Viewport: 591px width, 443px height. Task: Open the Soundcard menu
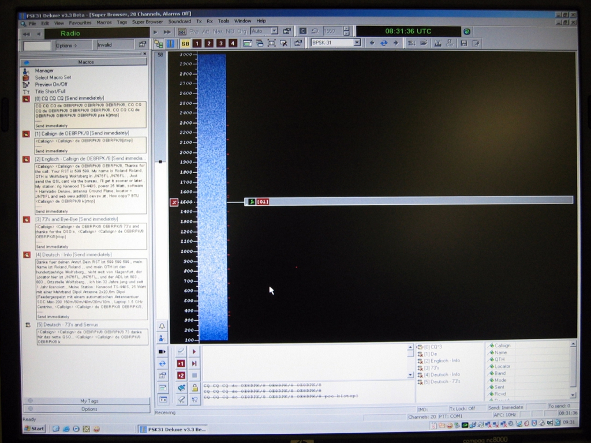click(x=179, y=21)
